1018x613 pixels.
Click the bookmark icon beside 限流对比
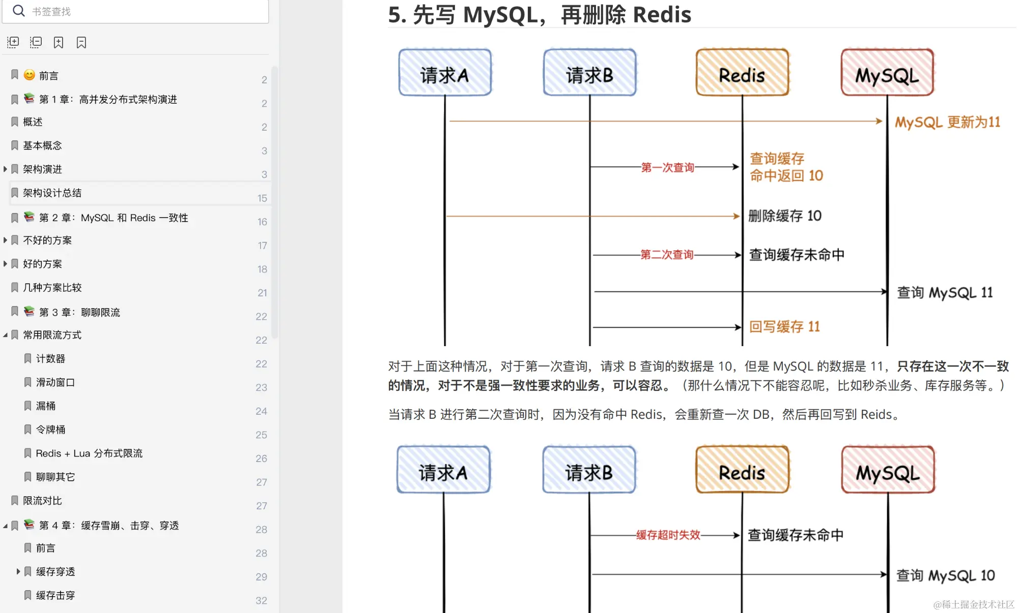pyautogui.click(x=15, y=501)
